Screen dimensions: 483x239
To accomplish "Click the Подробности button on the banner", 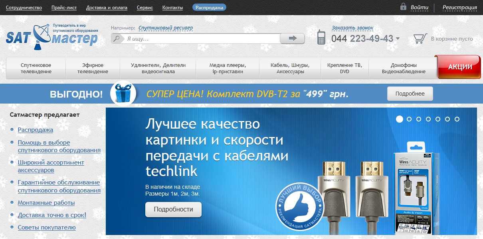I will (173, 209).
